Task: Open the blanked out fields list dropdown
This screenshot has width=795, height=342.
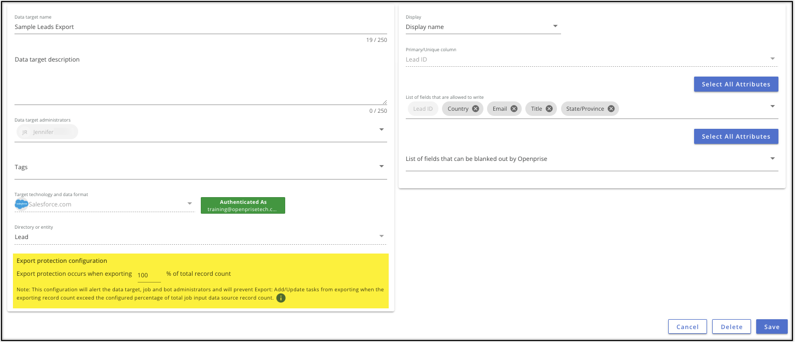Action: [772, 158]
